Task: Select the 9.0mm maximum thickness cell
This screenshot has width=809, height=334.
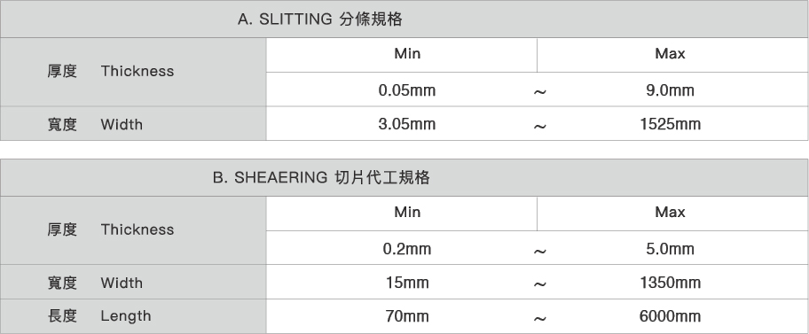Action: [x=670, y=90]
